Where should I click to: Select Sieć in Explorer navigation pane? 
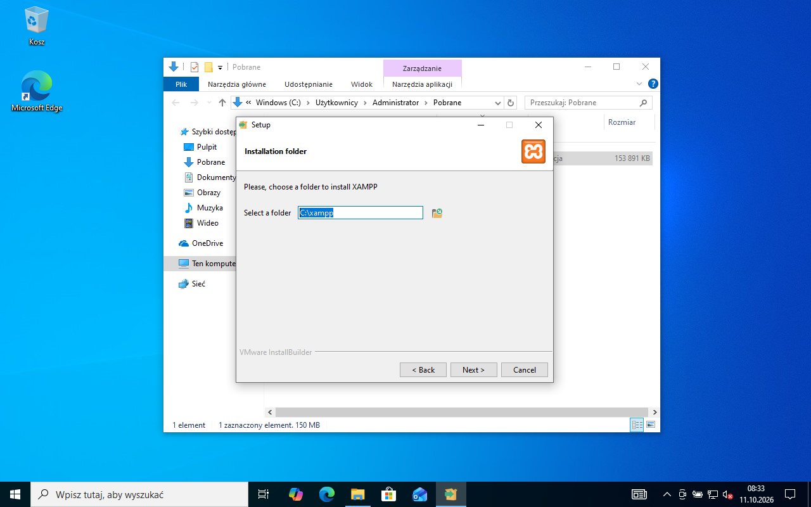198,284
